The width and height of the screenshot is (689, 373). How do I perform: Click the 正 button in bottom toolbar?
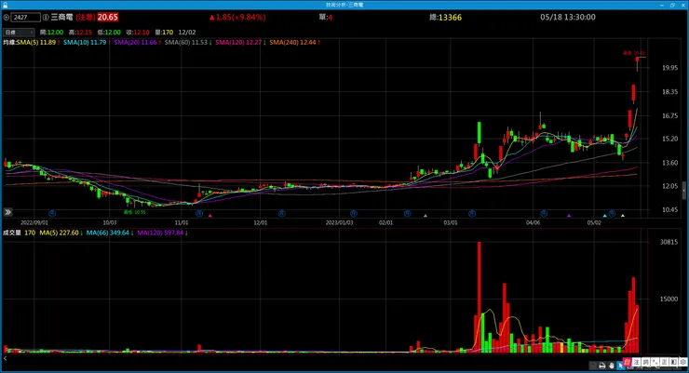tap(664, 362)
